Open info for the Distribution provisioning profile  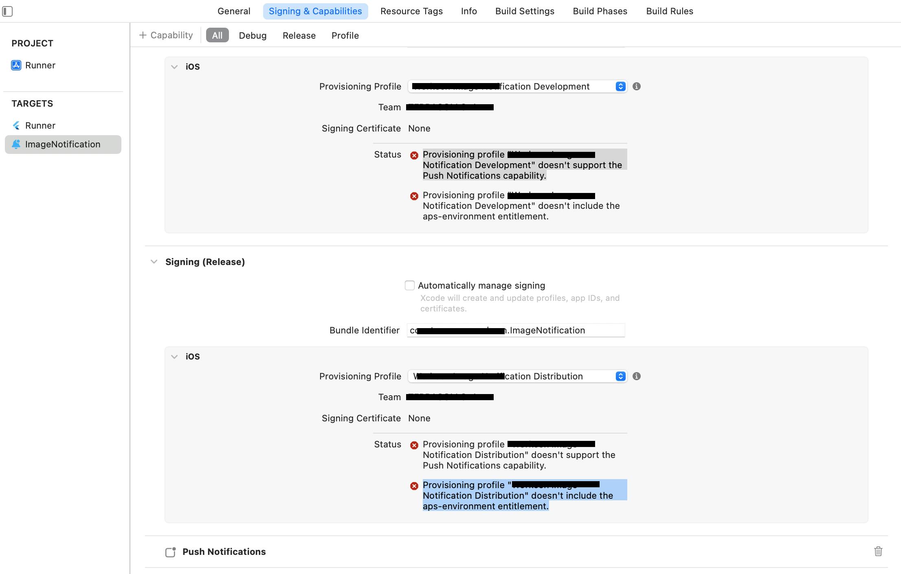pyautogui.click(x=636, y=376)
